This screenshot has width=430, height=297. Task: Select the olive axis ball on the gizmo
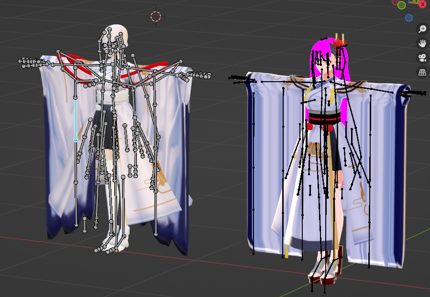click(x=401, y=5)
